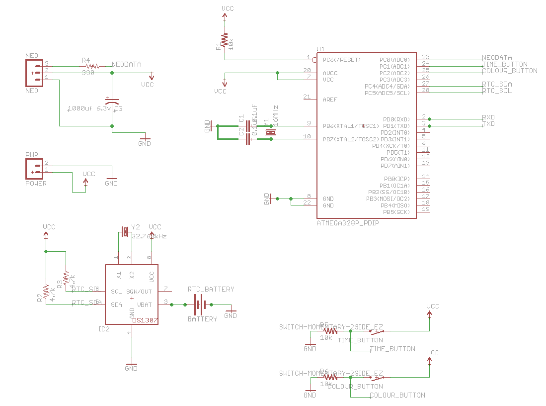Click the NEODATA net label next to R4

pos(126,65)
